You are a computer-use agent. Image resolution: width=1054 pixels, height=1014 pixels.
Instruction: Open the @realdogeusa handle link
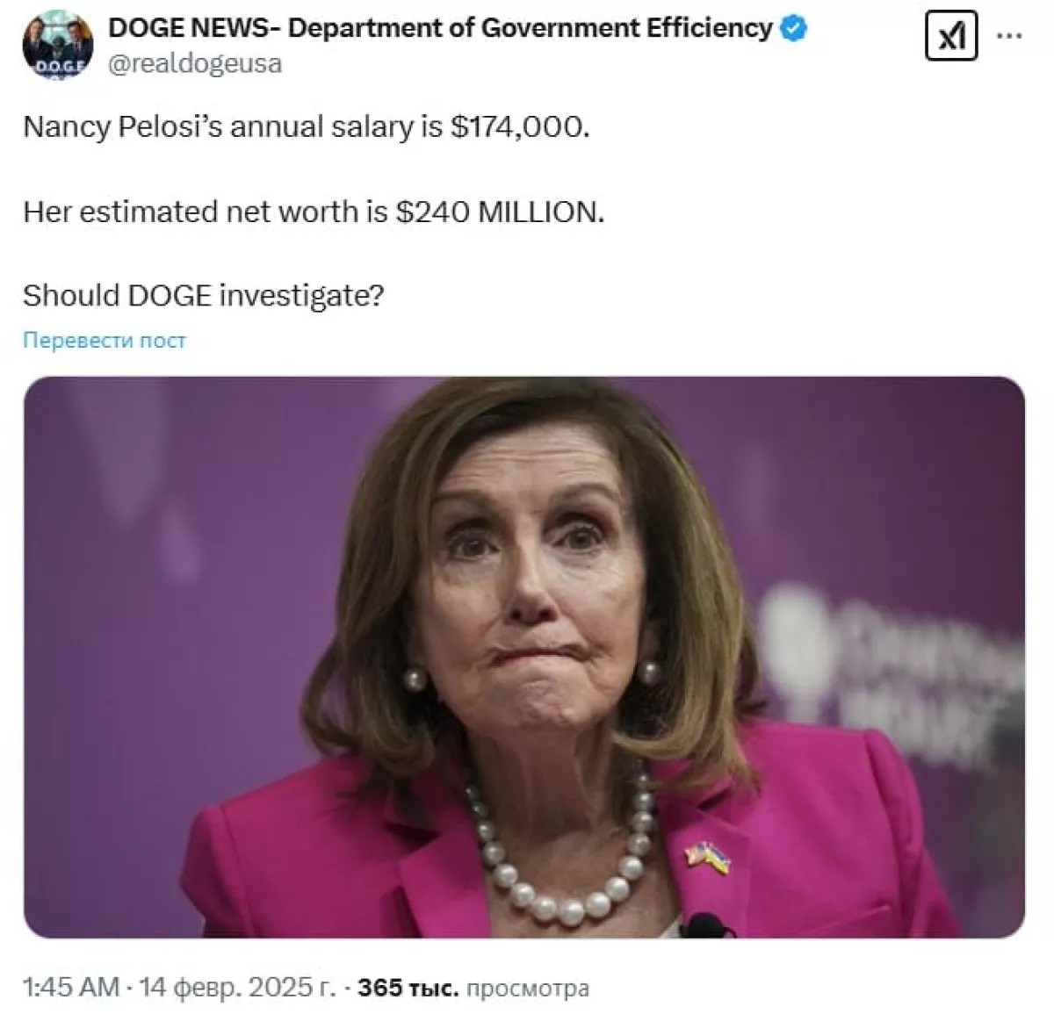[x=194, y=63]
